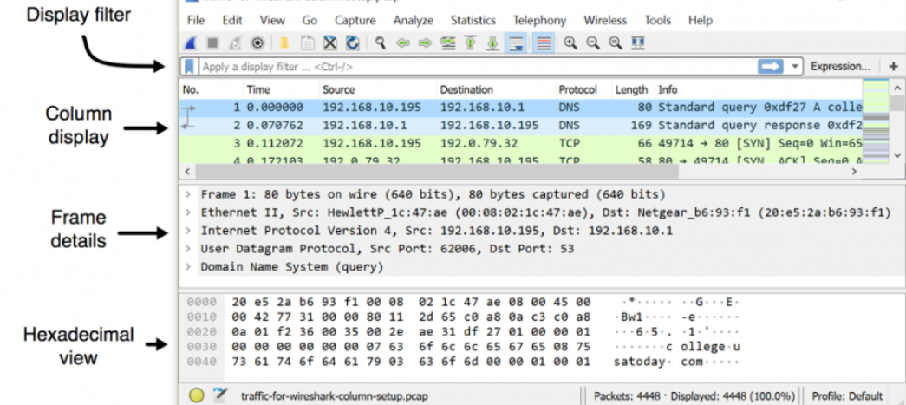The width and height of the screenshot is (906, 405).
Task: Sort by the Time column header
Action: click(x=281, y=89)
